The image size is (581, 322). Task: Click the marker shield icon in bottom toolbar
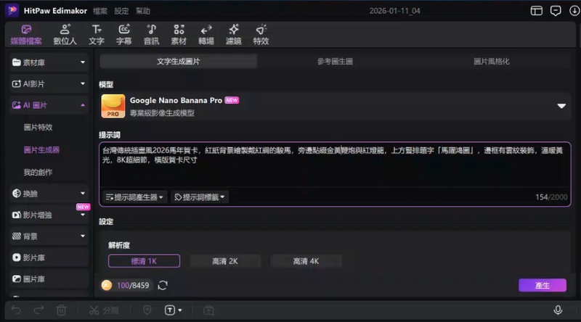click(x=147, y=310)
